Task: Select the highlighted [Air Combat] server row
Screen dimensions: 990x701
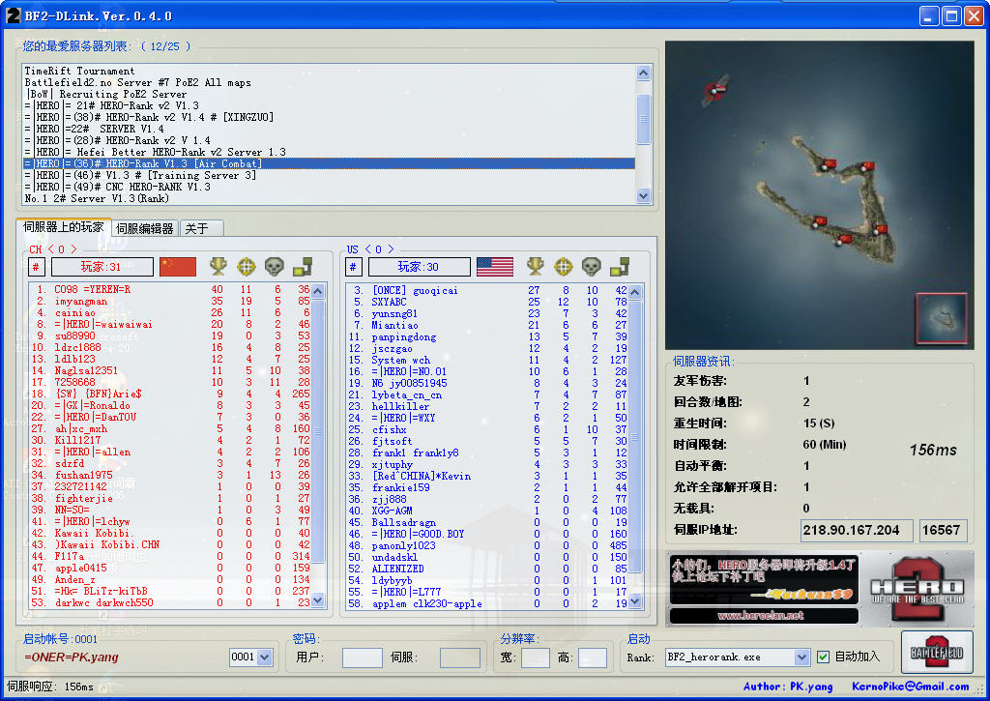Action: (x=329, y=163)
